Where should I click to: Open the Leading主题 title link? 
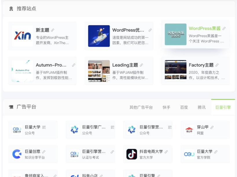point(125,65)
